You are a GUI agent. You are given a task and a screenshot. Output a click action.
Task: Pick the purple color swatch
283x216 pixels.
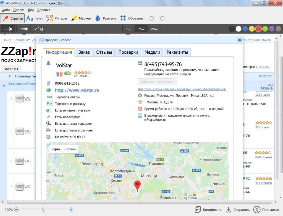click(x=272, y=29)
